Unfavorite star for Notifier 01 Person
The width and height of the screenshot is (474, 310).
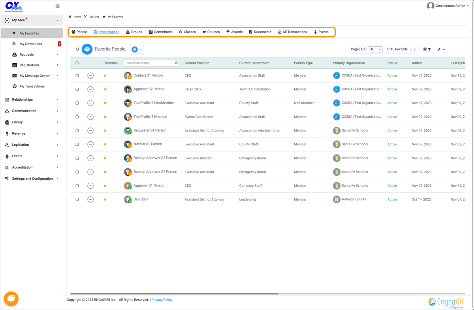[105, 144]
